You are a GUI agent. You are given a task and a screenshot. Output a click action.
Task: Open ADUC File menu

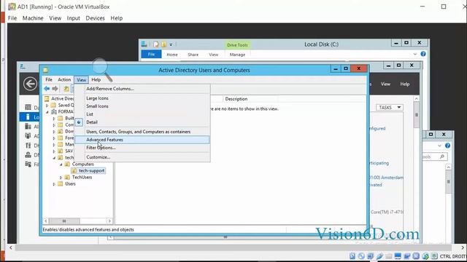click(x=49, y=79)
